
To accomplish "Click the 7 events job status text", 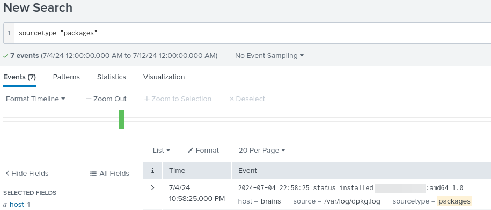I will [25, 56].
